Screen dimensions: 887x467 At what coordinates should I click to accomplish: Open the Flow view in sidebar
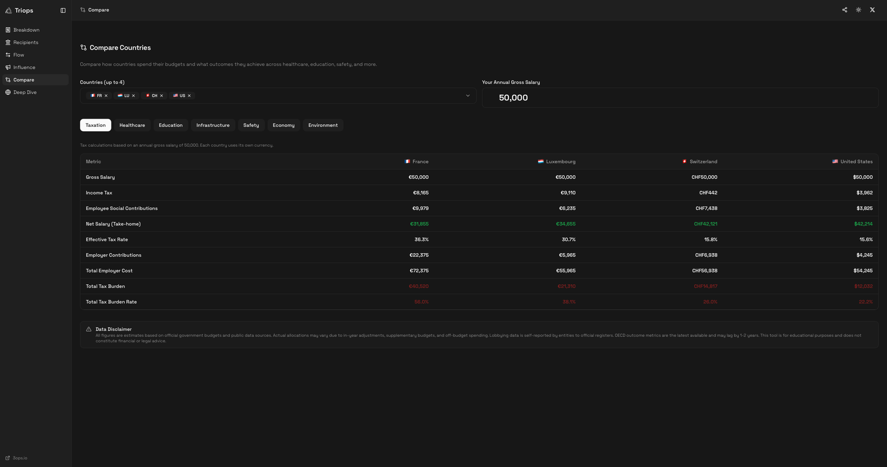(x=18, y=55)
